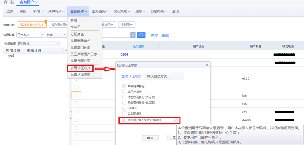The image size is (304, 145).
Task: Open the apps grid icon
Action: coord(12,2)
